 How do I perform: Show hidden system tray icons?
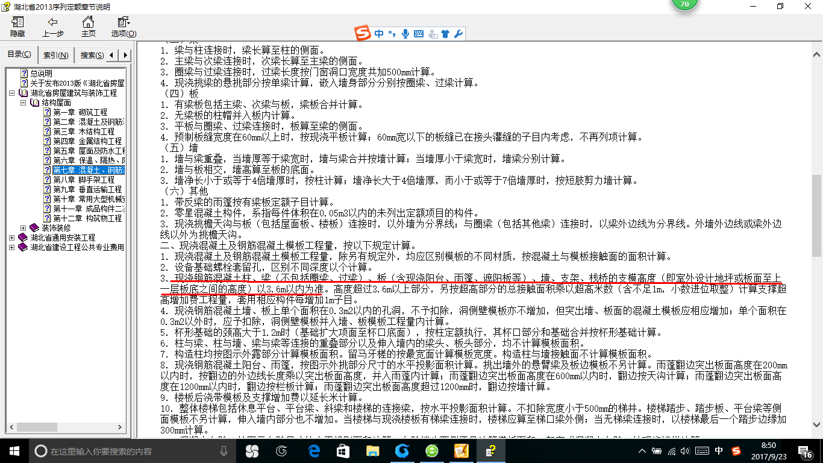click(x=643, y=451)
